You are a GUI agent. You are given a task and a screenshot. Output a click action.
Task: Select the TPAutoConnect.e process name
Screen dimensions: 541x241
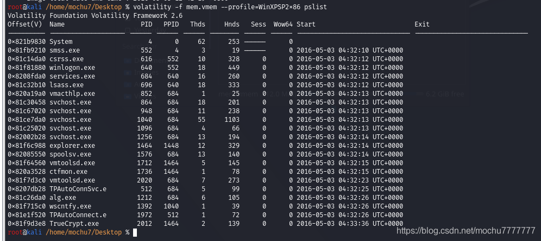[x=78, y=215]
